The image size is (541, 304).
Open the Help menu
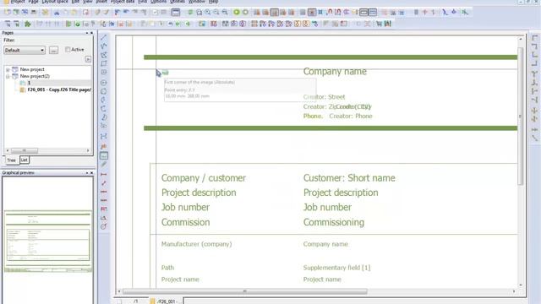tap(213, 2)
